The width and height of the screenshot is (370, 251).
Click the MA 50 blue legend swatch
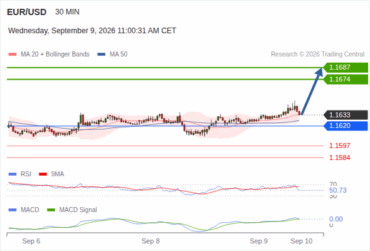point(101,55)
